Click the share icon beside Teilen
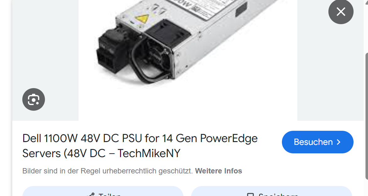This screenshot has height=196, width=368. [91, 194]
